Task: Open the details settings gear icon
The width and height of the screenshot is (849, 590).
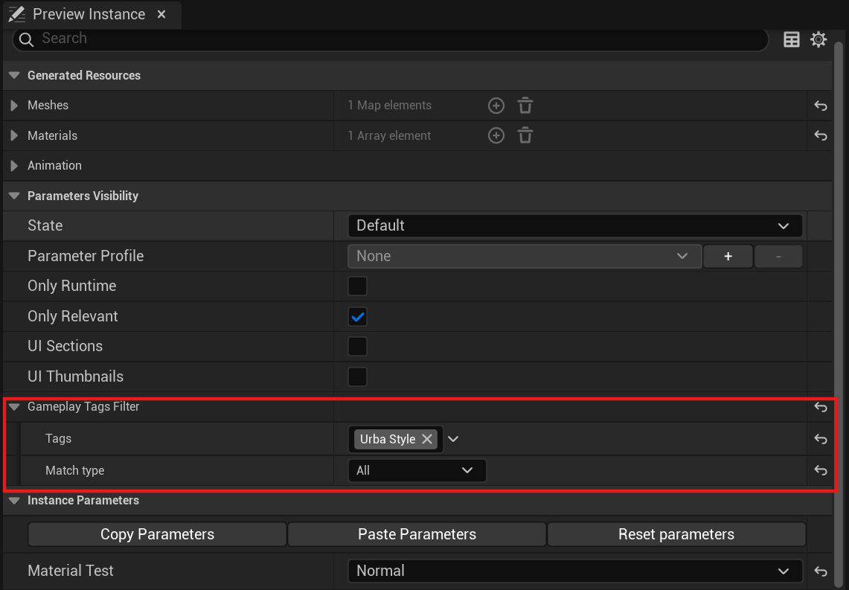Action: point(818,39)
